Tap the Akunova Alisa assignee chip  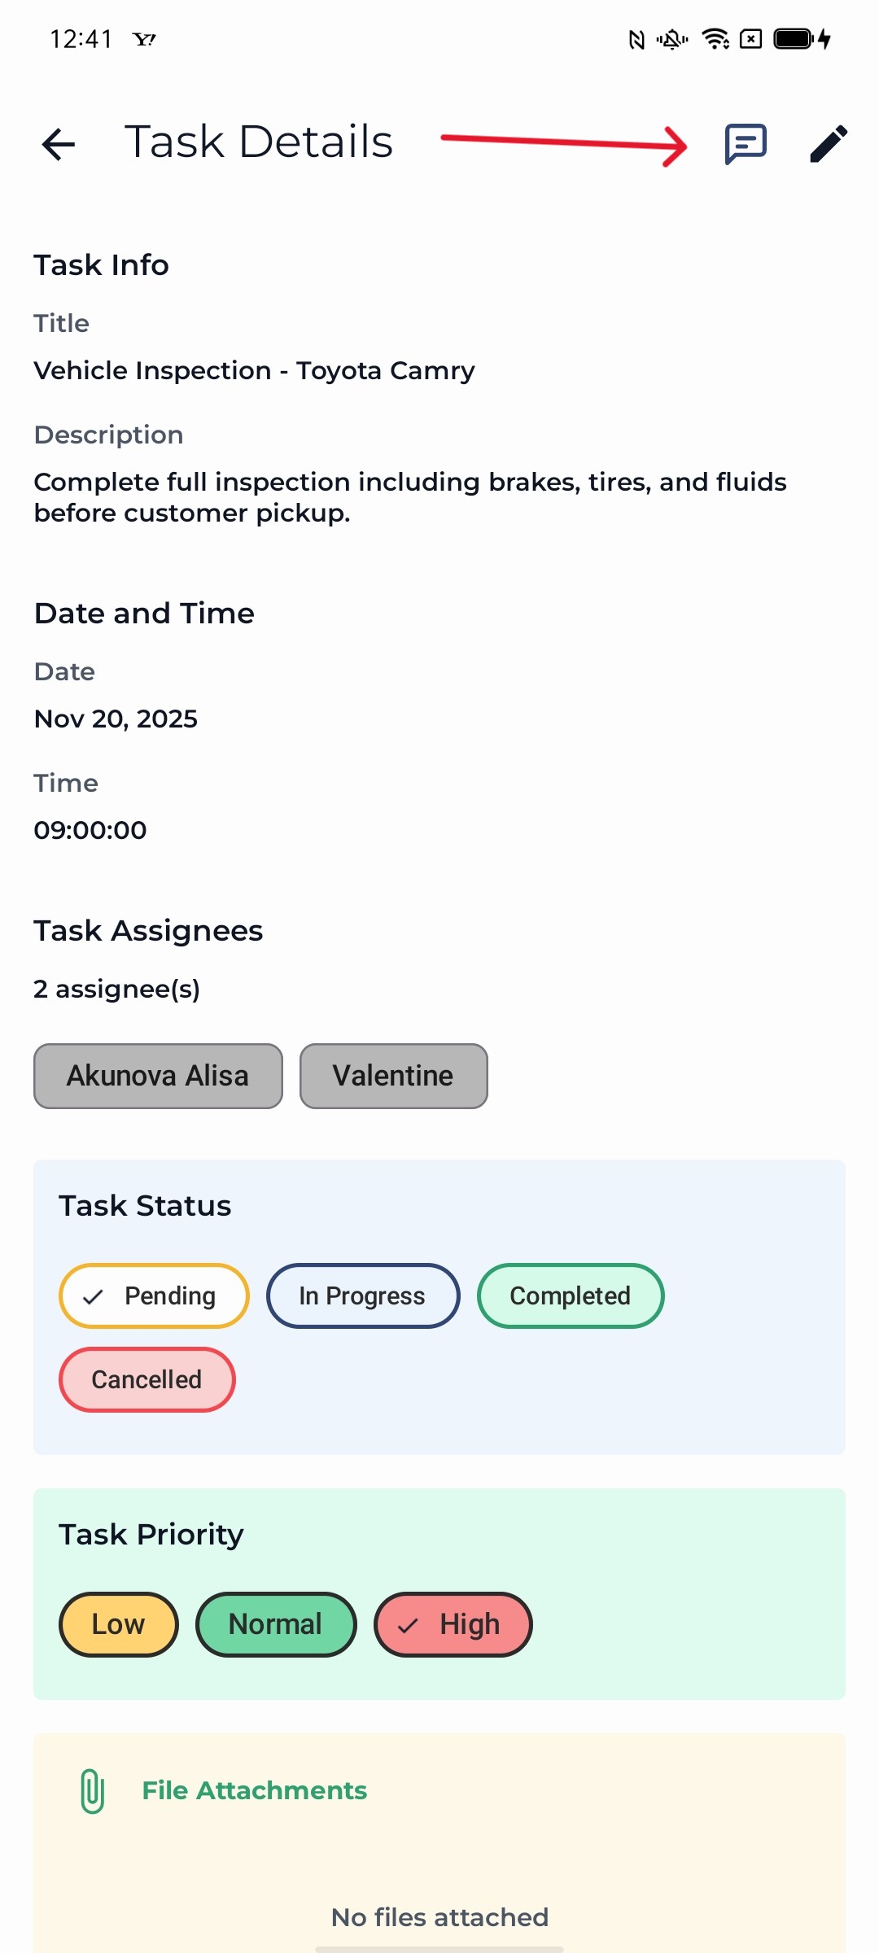point(158,1076)
